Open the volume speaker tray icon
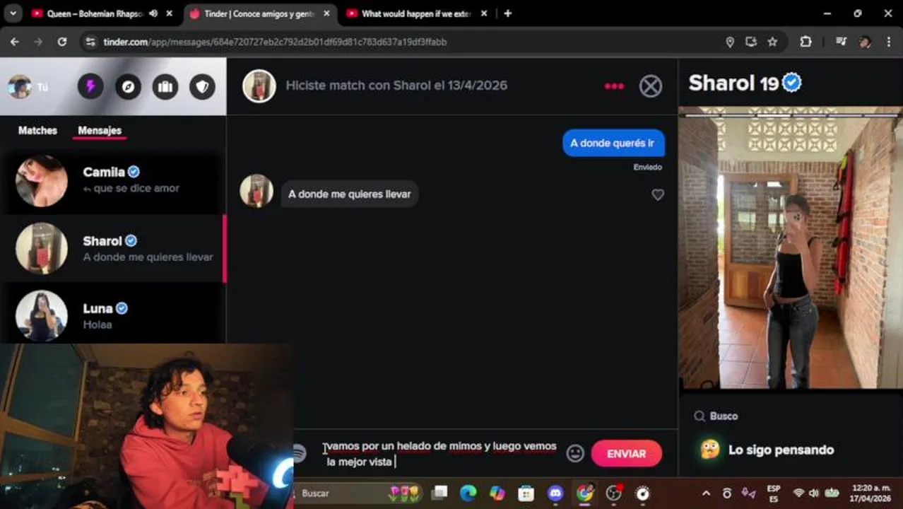The width and height of the screenshot is (903, 509). (x=814, y=493)
